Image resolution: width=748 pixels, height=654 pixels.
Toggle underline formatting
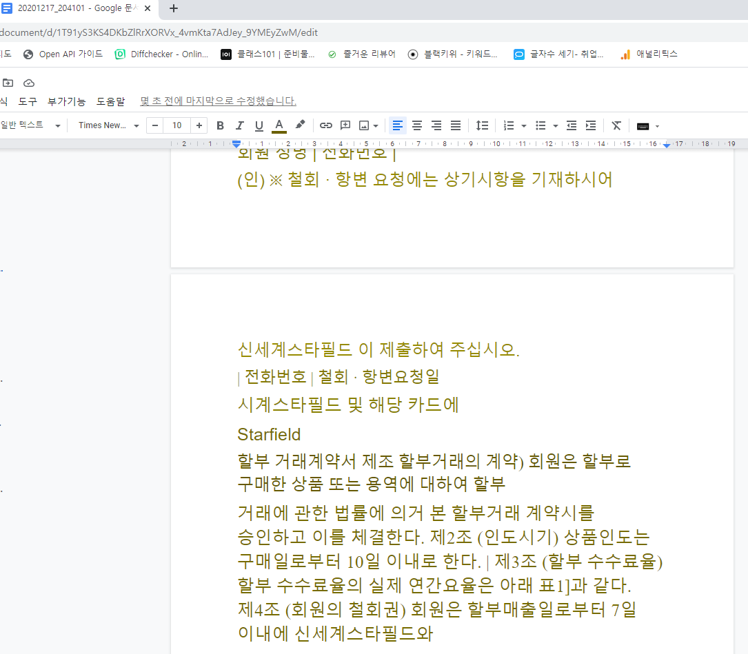click(259, 125)
